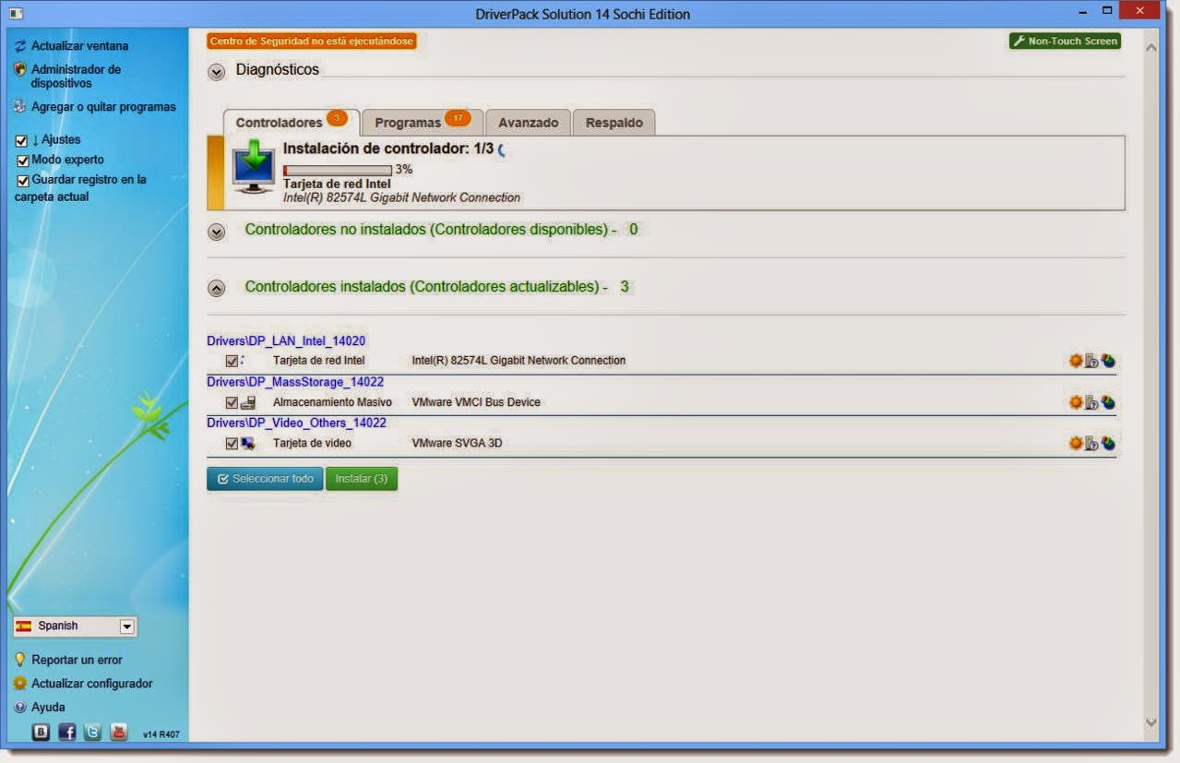
Task: Click the Actualizar configurador text
Action: [92, 684]
